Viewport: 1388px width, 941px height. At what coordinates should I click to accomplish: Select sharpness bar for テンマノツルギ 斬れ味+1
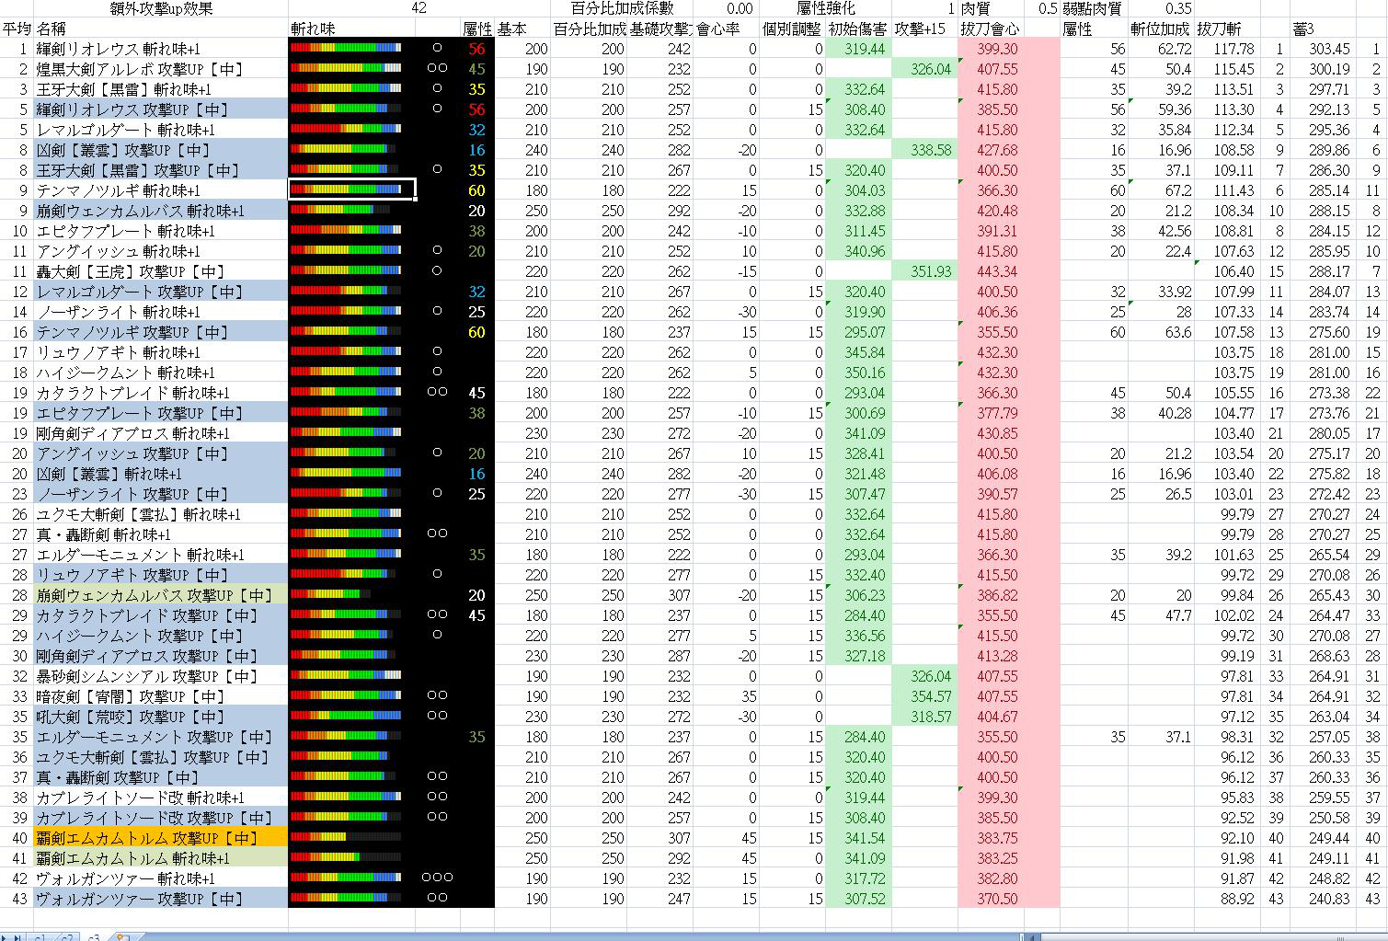tap(350, 190)
